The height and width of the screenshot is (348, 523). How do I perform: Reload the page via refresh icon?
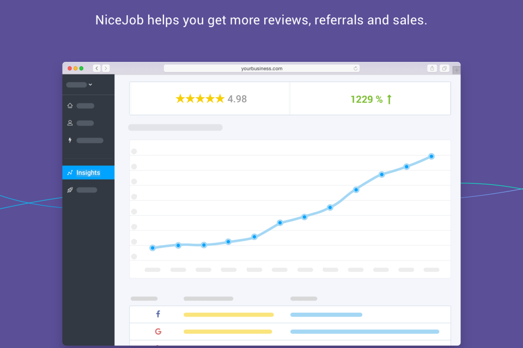pyautogui.click(x=355, y=69)
